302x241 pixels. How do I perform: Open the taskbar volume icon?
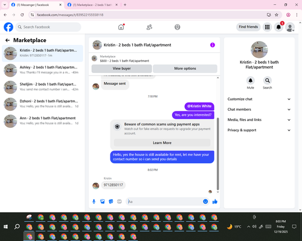(254, 227)
